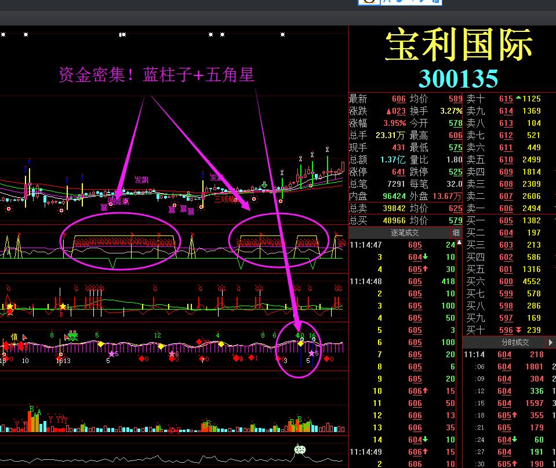556x468 pixels.
Task: Select the 买三 603 order row
Action: click(x=509, y=245)
